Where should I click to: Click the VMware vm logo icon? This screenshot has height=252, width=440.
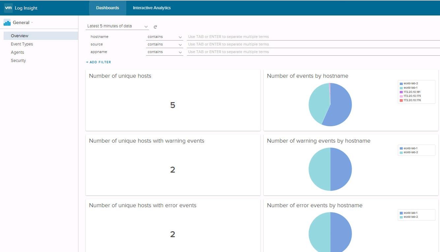pos(8,8)
